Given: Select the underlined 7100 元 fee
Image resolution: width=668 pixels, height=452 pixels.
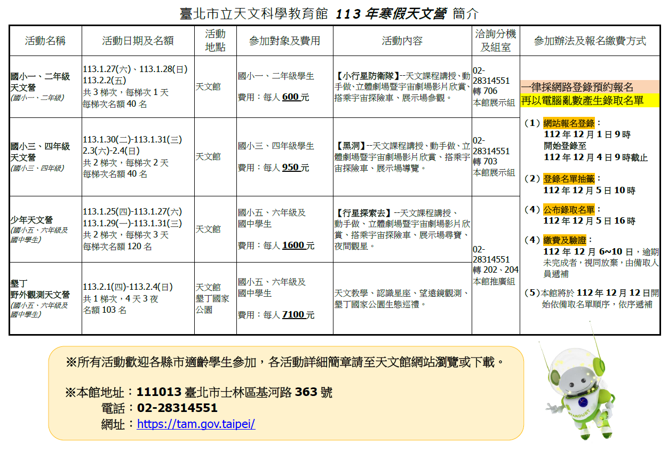Looking at the screenshot, I should pos(298,315).
